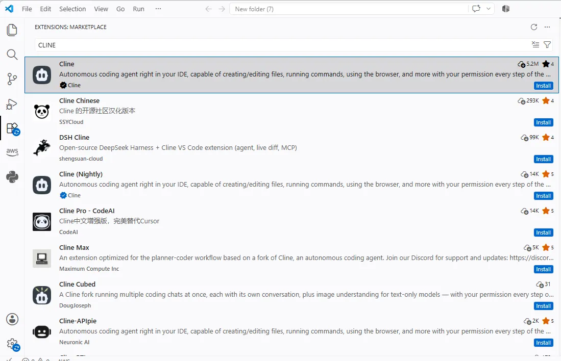The height and width of the screenshot is (361, 561).
Task: Open the Go menu
Action: 120,9
